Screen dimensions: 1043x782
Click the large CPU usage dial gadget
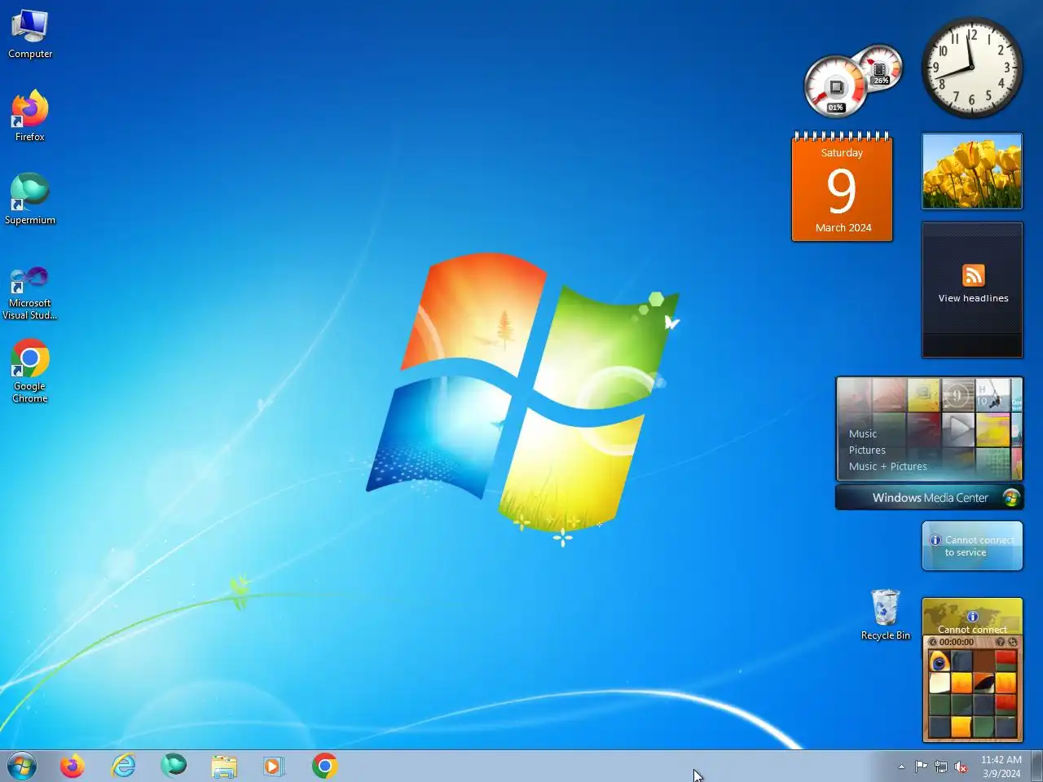pos(835,86)
